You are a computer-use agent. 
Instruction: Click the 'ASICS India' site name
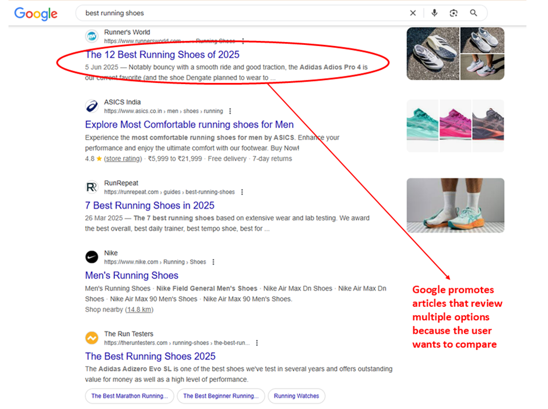(x=122, y=102)
